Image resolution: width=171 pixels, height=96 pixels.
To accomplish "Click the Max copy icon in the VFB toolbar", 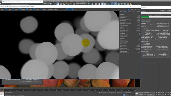I will [6, 10].
